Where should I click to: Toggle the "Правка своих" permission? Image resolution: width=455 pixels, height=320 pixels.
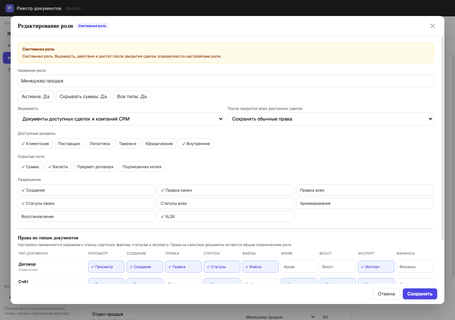click(226, 190)
